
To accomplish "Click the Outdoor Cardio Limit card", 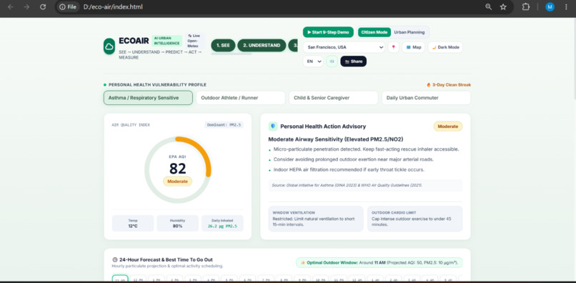I will pyautogui.click(x=414, y=219).
